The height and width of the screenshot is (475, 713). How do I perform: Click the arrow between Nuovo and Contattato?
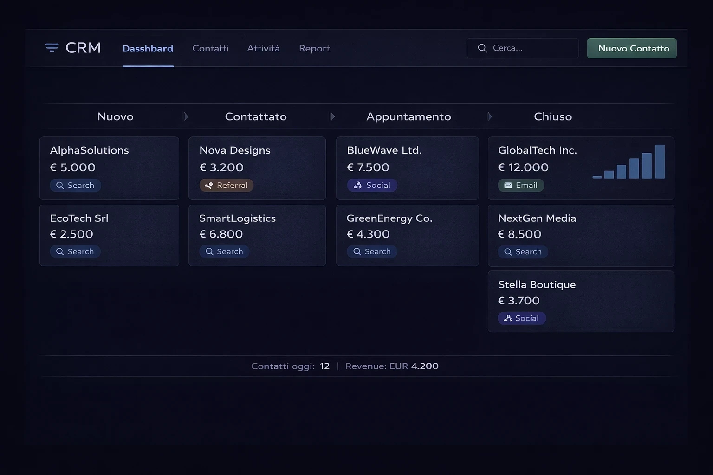tap(186, 116)
